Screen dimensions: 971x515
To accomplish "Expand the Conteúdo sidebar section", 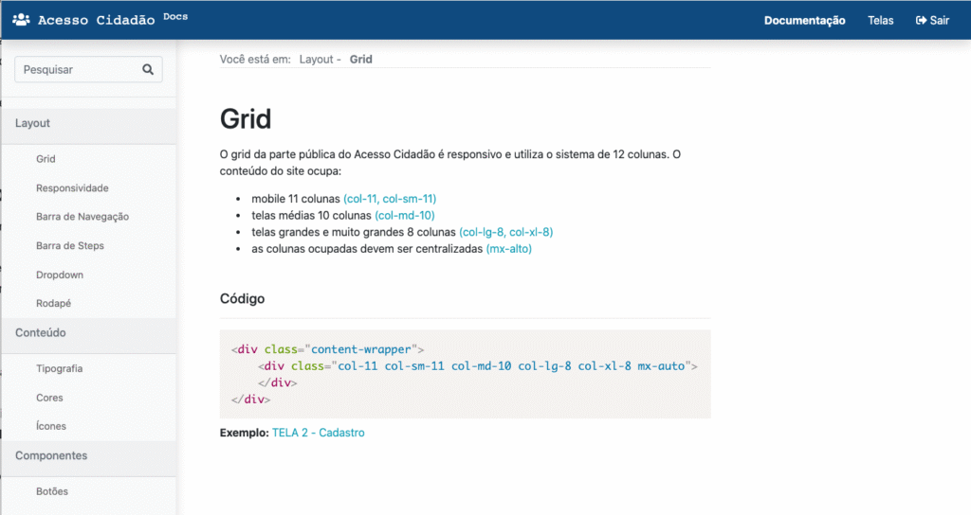I will (41, 332).
